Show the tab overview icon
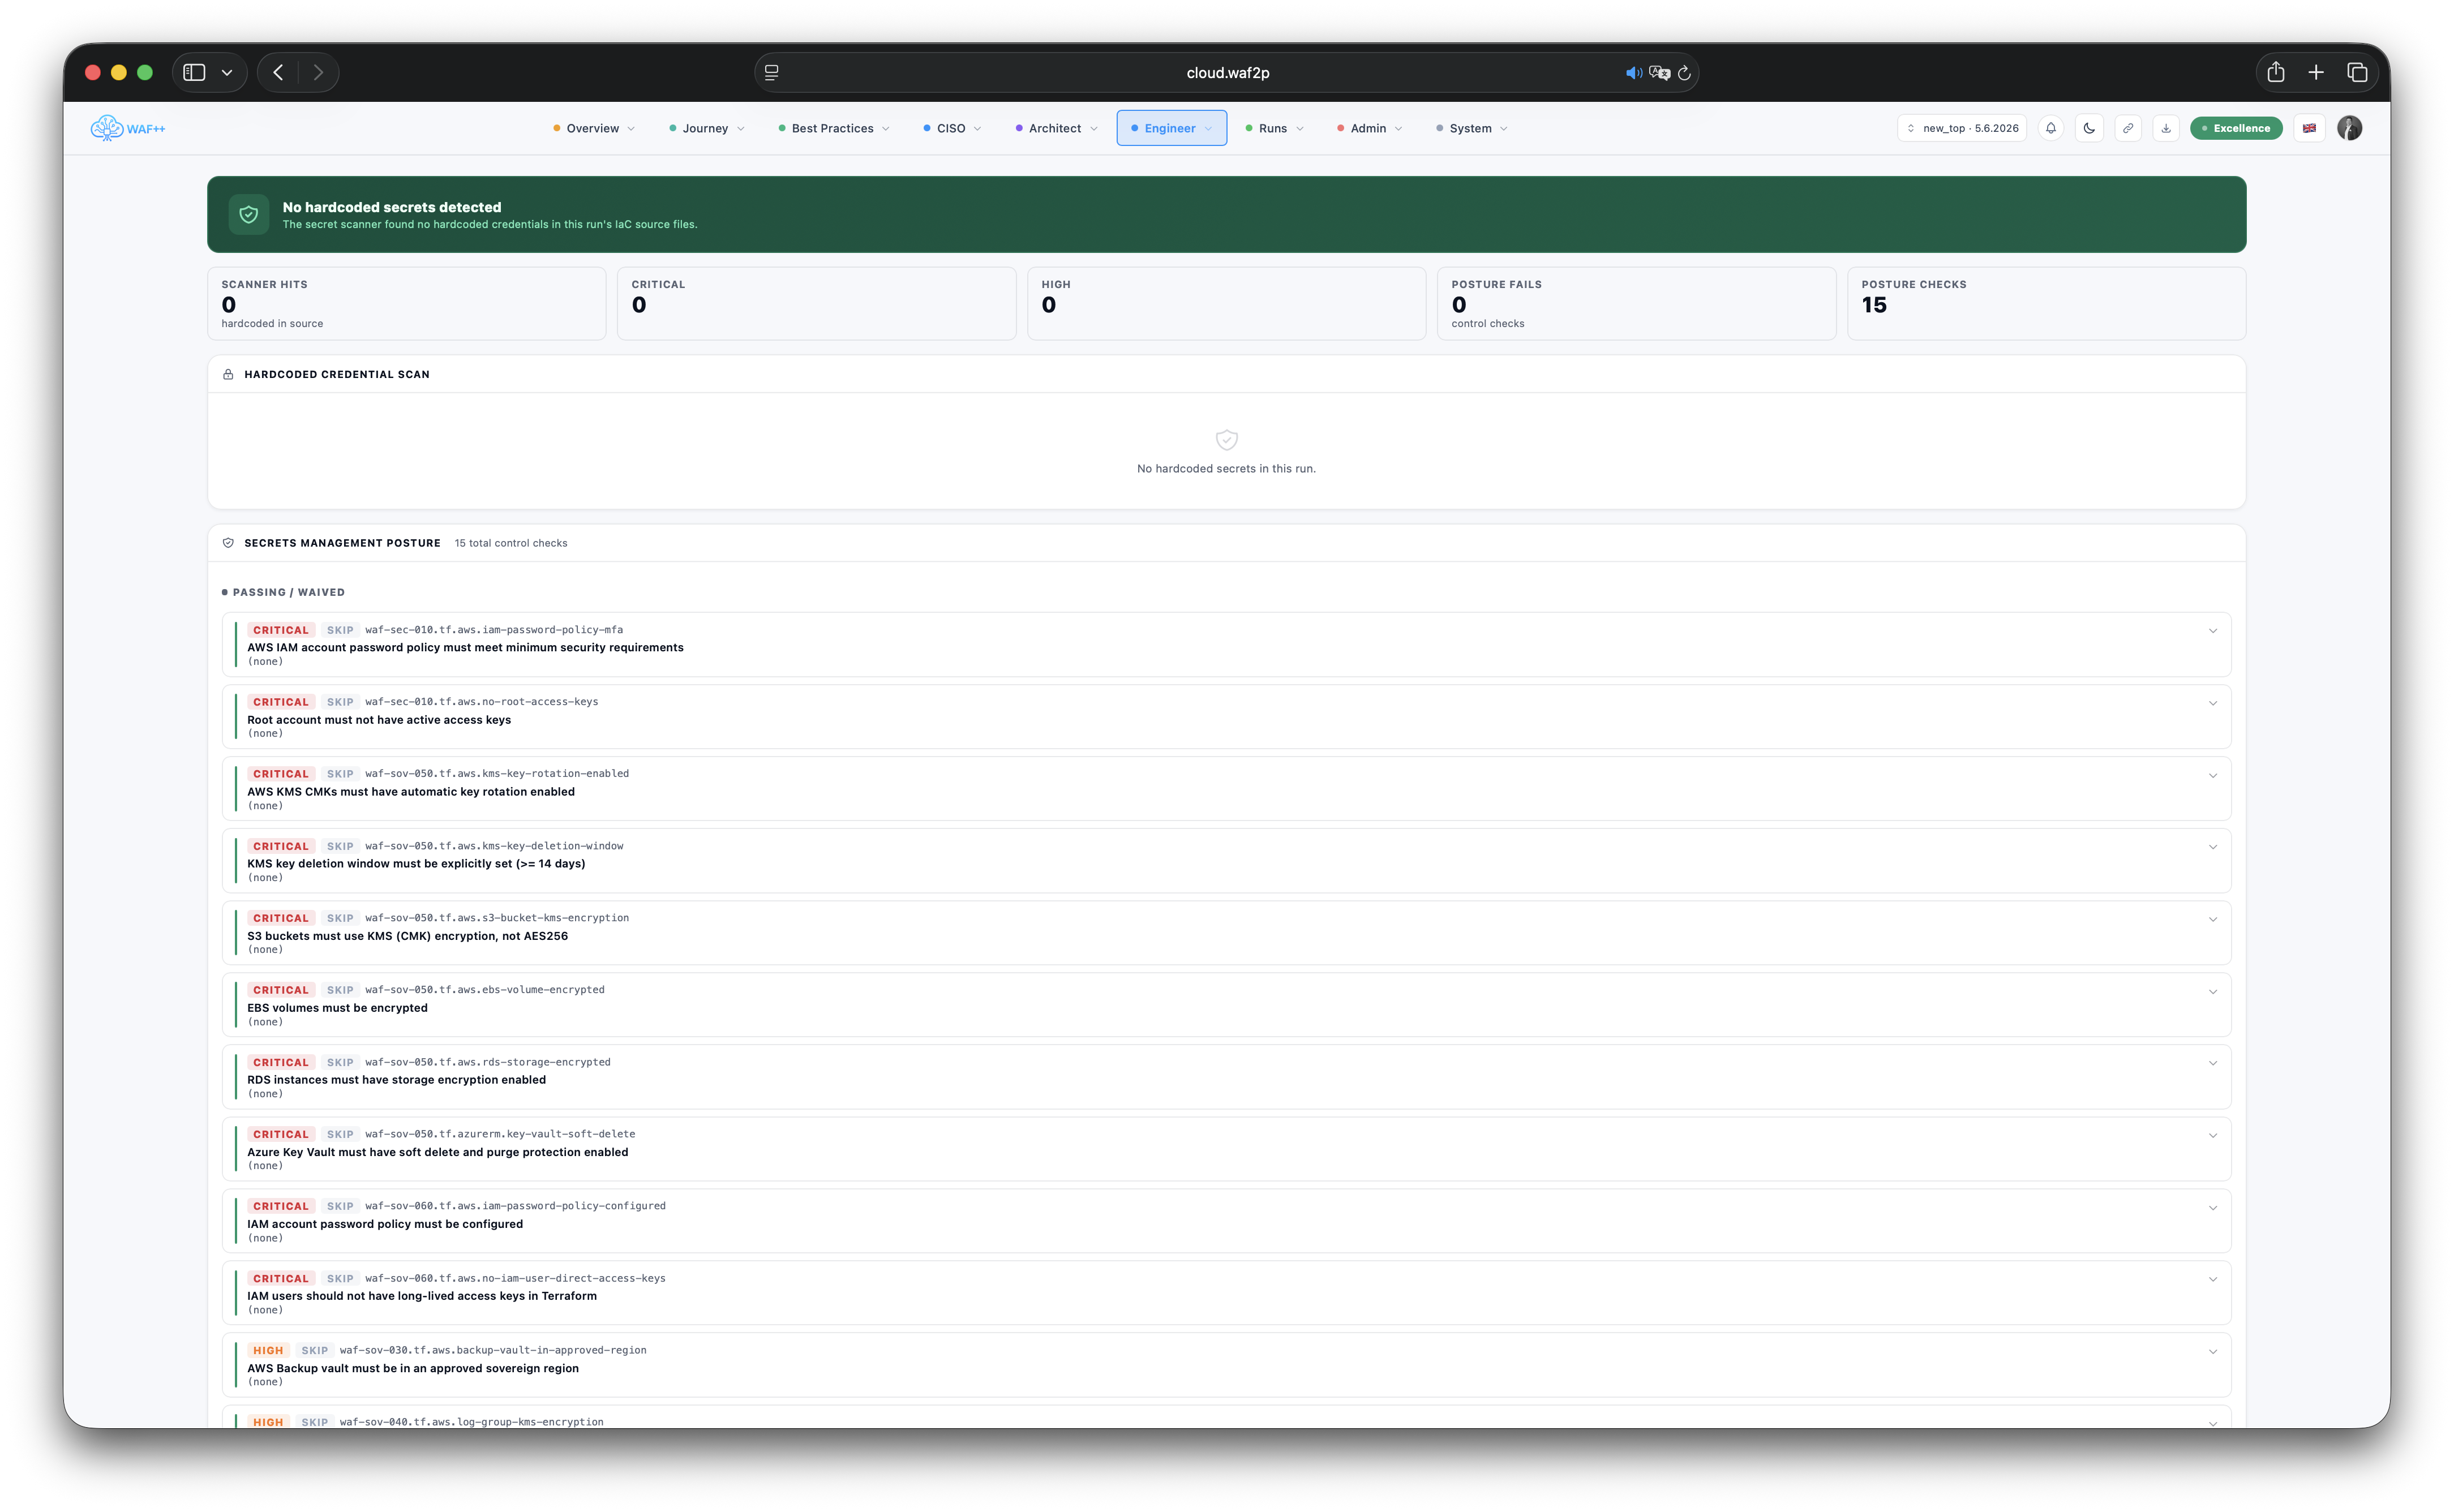The image size is (2454, 1512). (x=2357, y=72)
